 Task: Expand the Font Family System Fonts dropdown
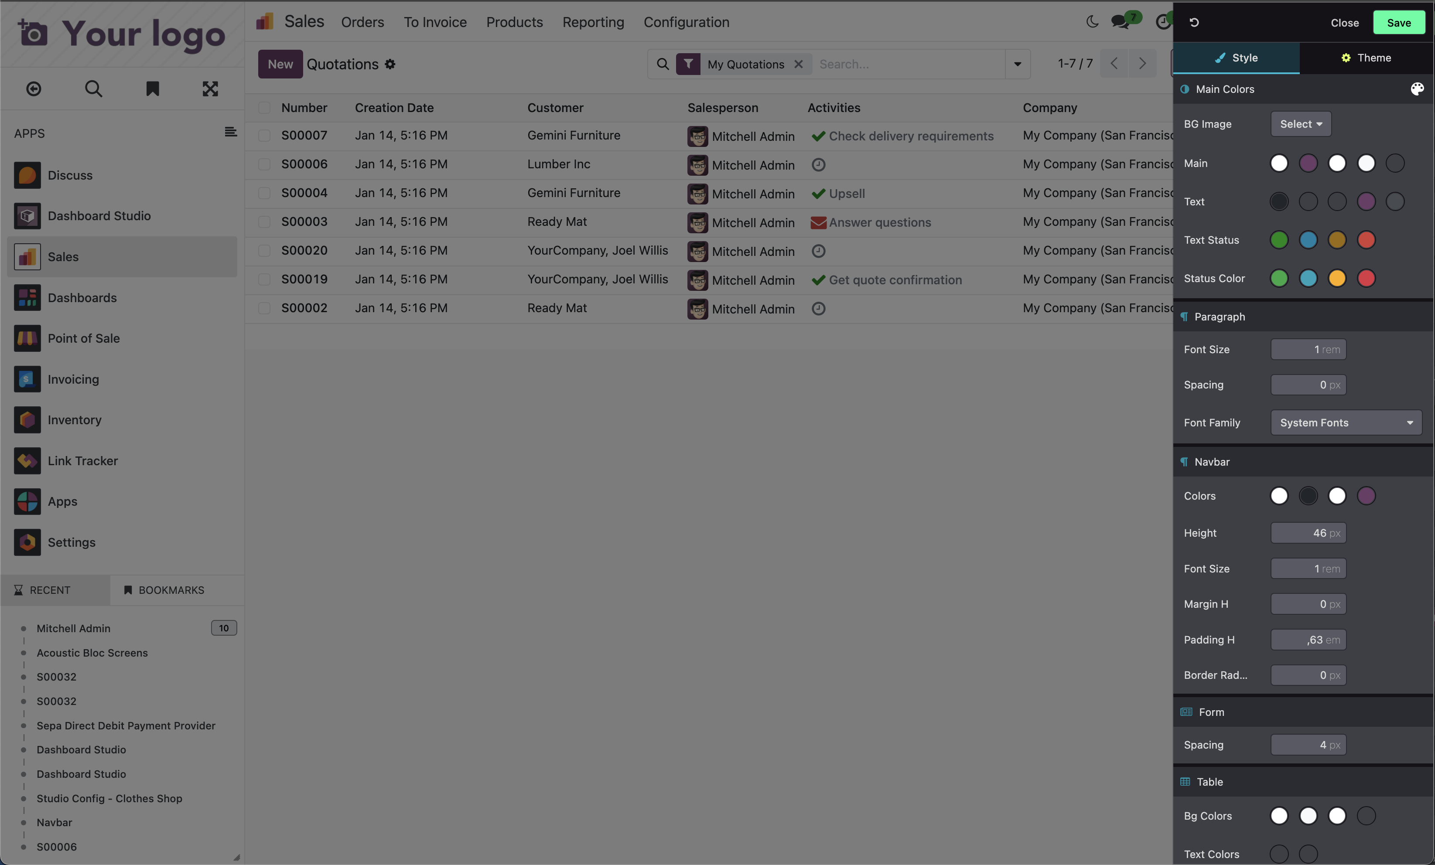click(1346, 422)
